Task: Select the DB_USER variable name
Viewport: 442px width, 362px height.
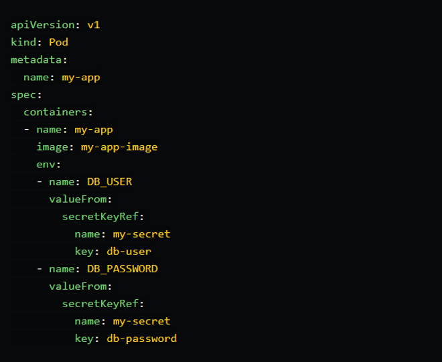Action: pos(110,182)
